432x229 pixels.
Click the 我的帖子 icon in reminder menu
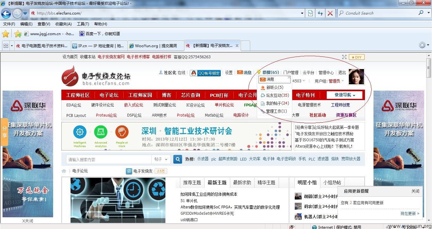262,103
